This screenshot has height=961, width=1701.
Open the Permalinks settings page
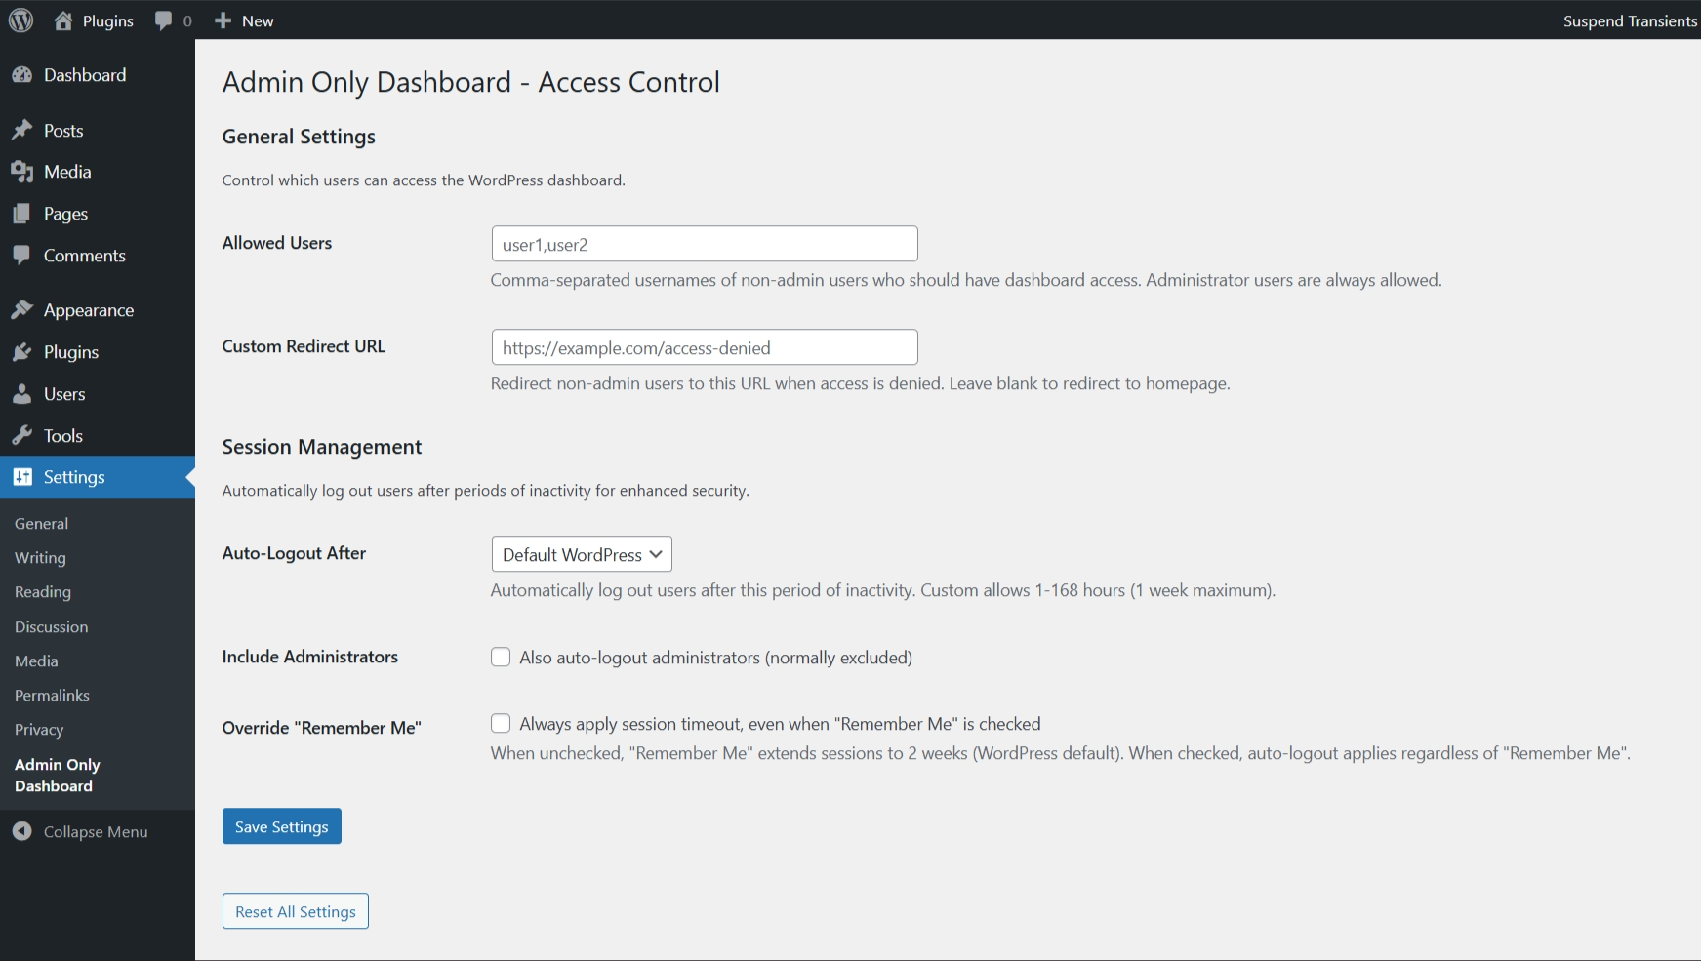click(x=52, y=695)
